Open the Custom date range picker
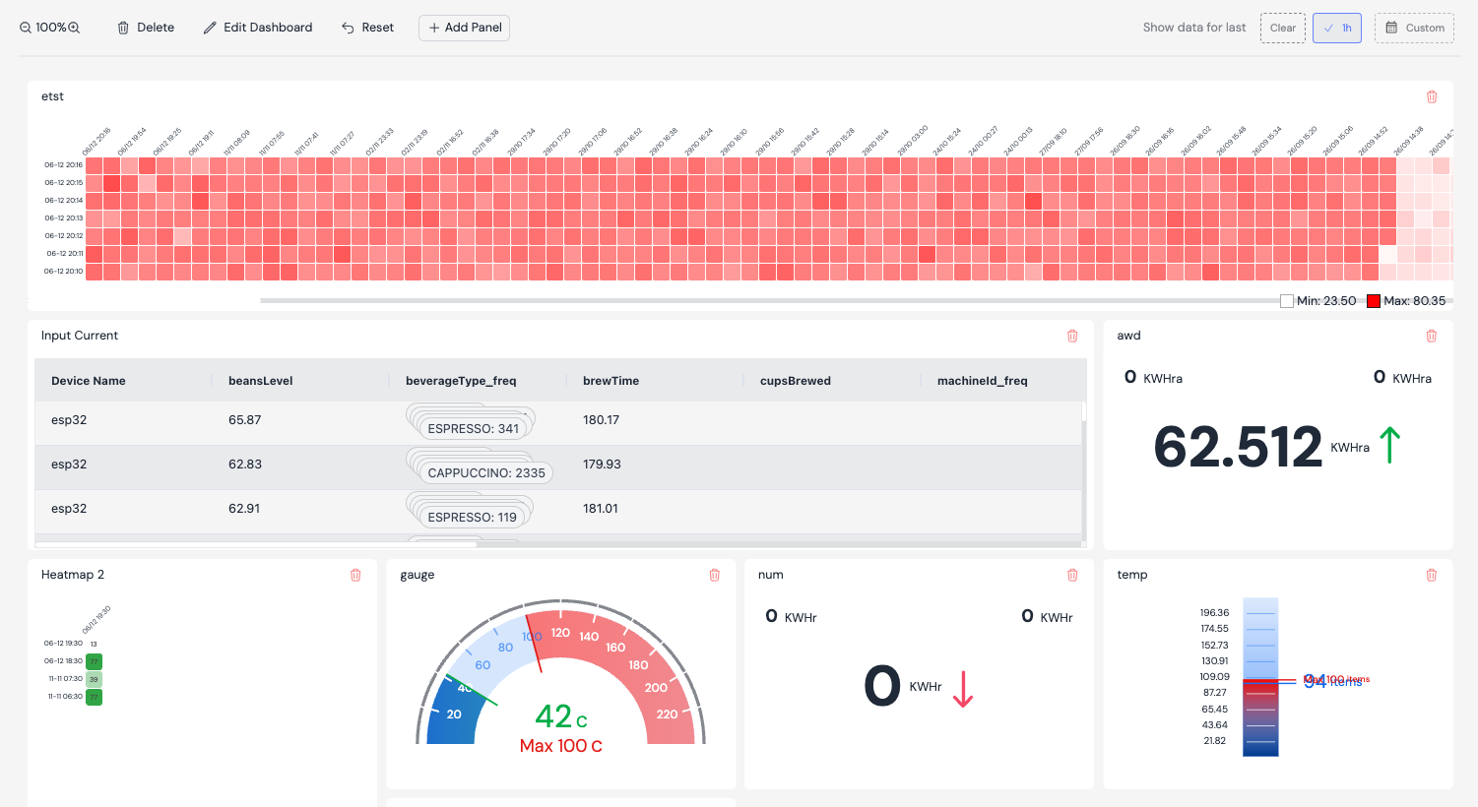The width and height of the screenshot is (1478, 807). tap(1414, 28)
